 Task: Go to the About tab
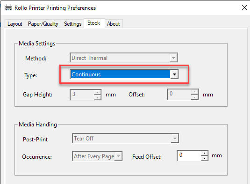(114, 24)
